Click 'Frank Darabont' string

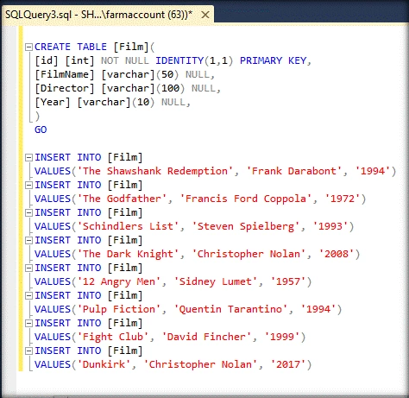coord(294,171)
